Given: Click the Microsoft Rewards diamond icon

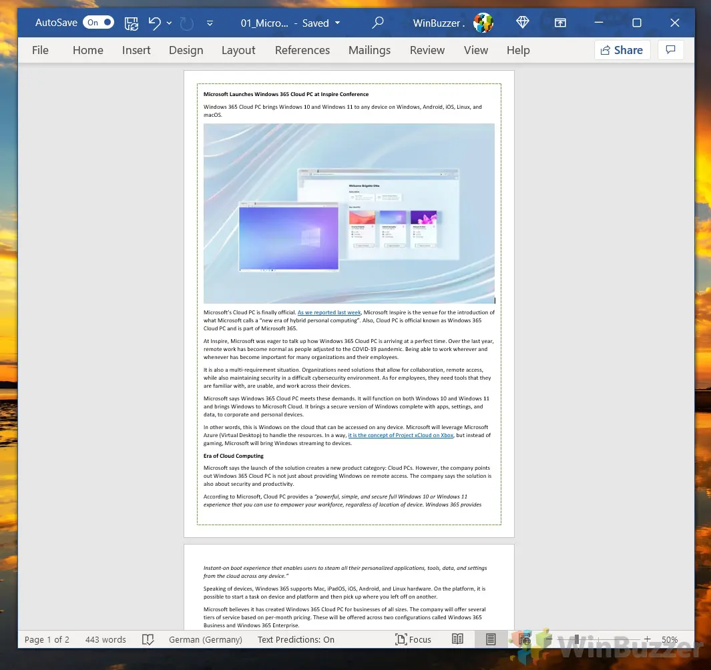Looking at the screenshot, I should point(522,23).
